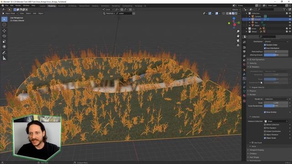Open the viewport View menu
292x164 pixels.
(x=22, y=13)
